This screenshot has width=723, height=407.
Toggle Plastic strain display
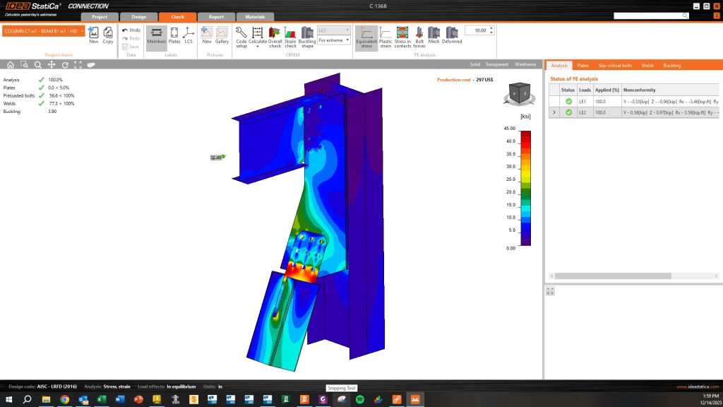386,37
